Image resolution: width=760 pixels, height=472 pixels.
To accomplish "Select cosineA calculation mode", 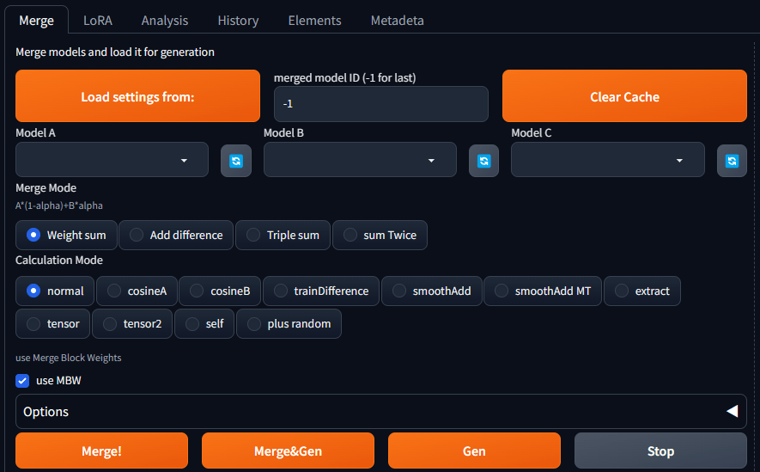I will 137,291.
